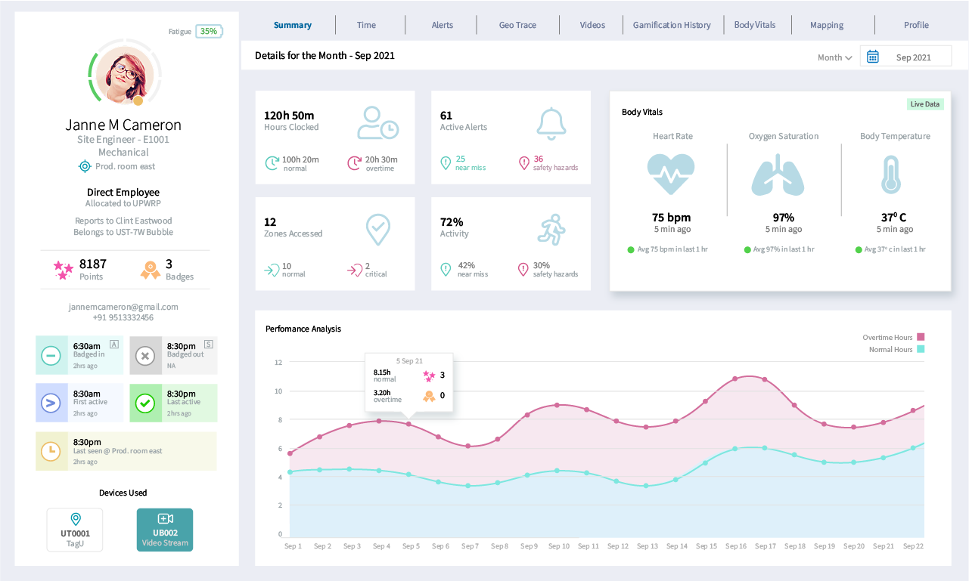
Task: Click the Badges medal icon
Action: tap(150, 270)
